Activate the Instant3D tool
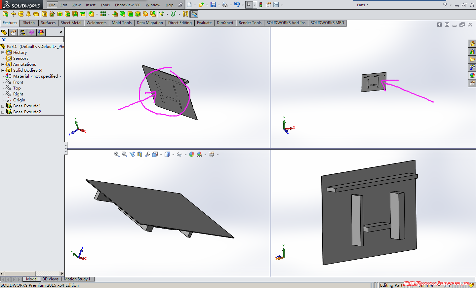 pyautogui.click(x=194, y=14)
